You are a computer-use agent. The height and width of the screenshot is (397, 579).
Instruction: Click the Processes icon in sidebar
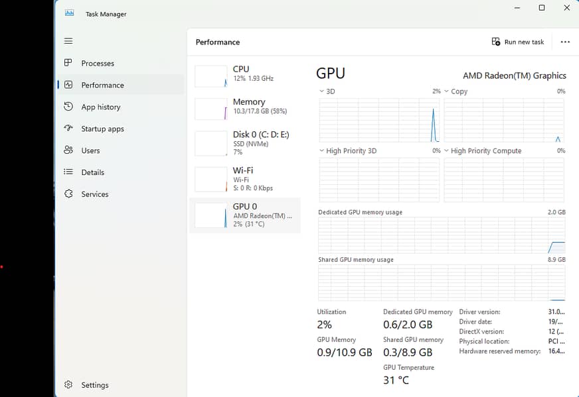tap(68, 63)
